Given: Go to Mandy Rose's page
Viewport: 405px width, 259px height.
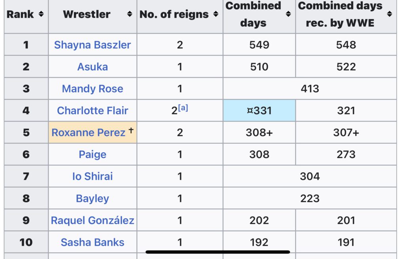Looking at the screenshot, I should (93, 89).
